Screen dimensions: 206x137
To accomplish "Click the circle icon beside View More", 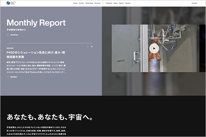I will 8,77.
